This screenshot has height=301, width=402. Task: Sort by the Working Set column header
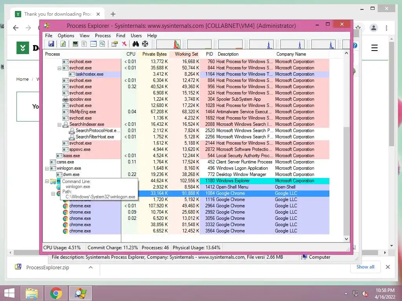click(185, 54)
